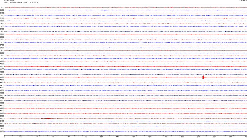247x138 pixels.
Task: Click the station location text "Sierra Calar Alto, Almeria, Spain"
Action: 15,3
